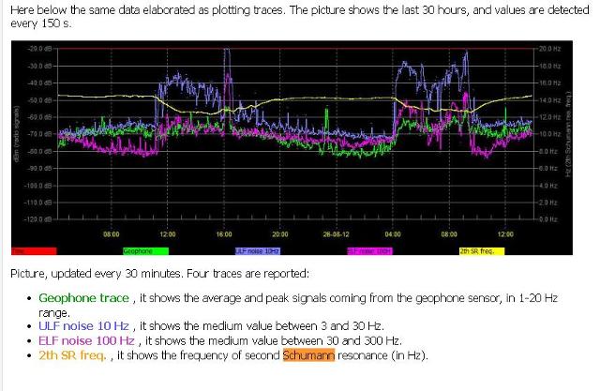The width and height of the screenshot is (600, 391).
Task: Click the text 'between 3 and 30 Hz'
Action: point(329,326)
